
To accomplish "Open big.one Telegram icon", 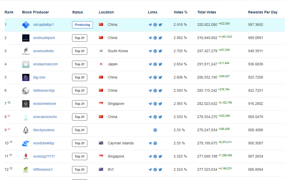I will coord(150,77).
